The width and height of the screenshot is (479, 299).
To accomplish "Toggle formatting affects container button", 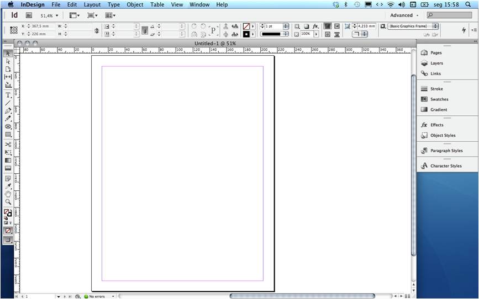I will point(6,223).
